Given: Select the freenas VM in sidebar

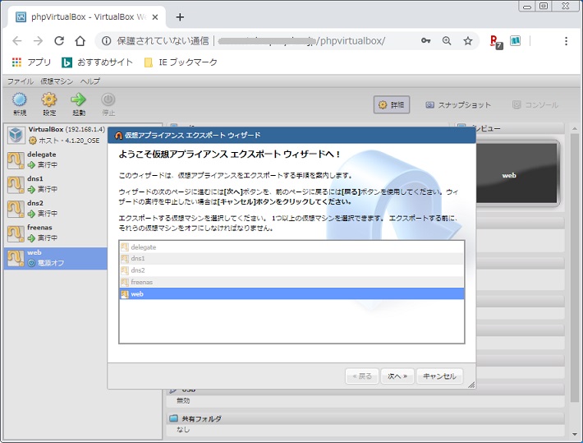Looking at the screenshot, I should click(x=56, y=233).
